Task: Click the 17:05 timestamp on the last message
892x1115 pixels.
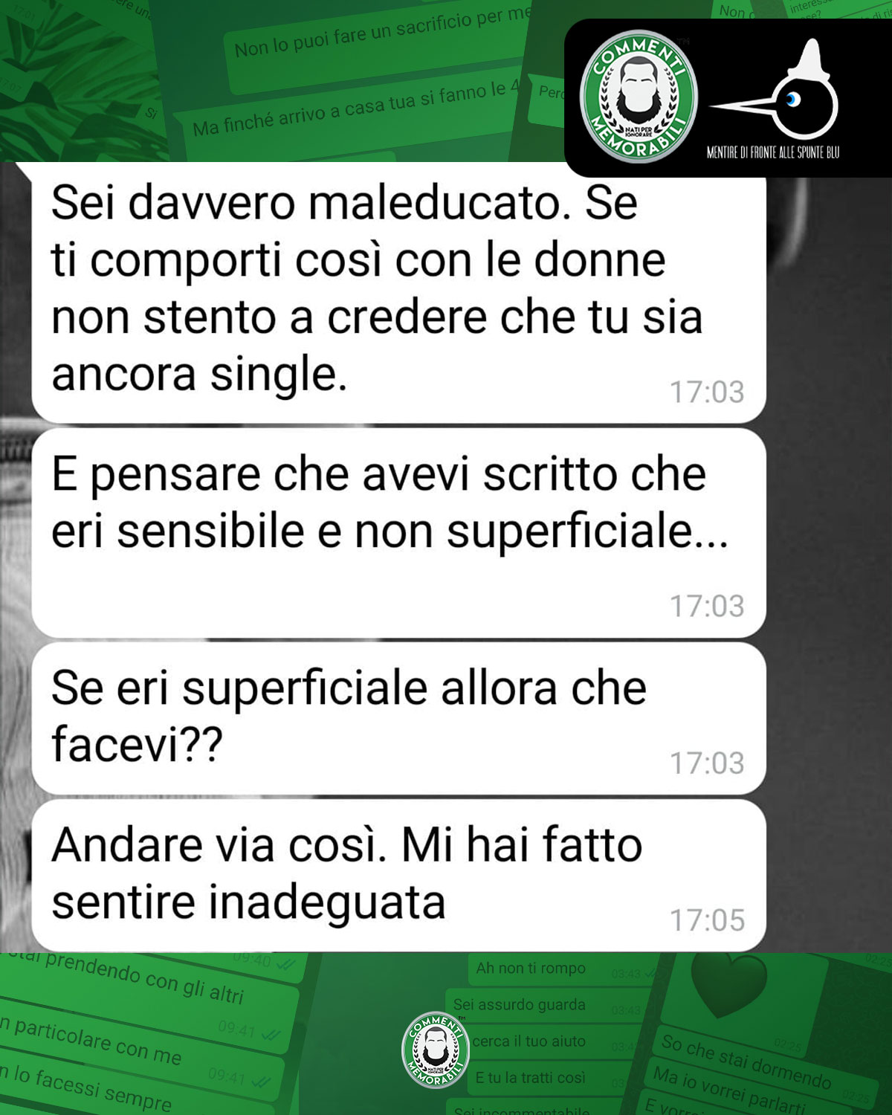Action: click(x=707, y=920)
